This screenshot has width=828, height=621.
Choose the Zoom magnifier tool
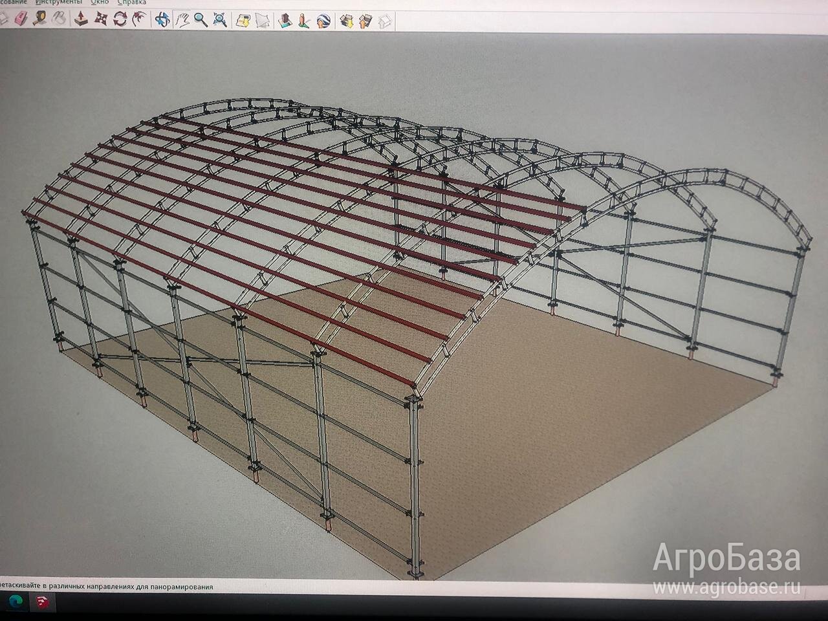[201, 19]
